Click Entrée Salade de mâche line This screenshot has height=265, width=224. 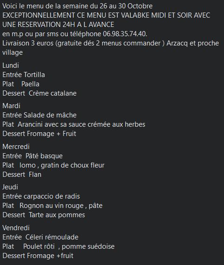39,115
